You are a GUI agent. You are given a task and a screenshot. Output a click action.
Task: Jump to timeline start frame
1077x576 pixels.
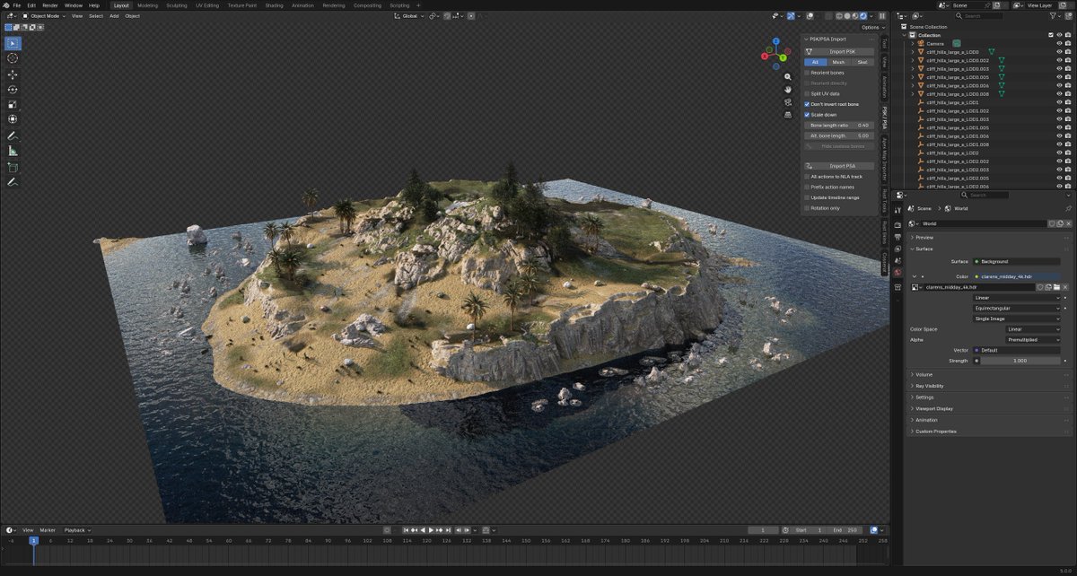point(407,530)
